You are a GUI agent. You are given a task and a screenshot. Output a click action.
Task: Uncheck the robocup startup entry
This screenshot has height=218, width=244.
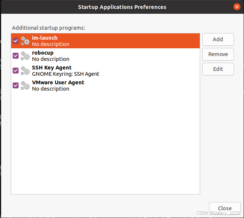pos(16,56)
